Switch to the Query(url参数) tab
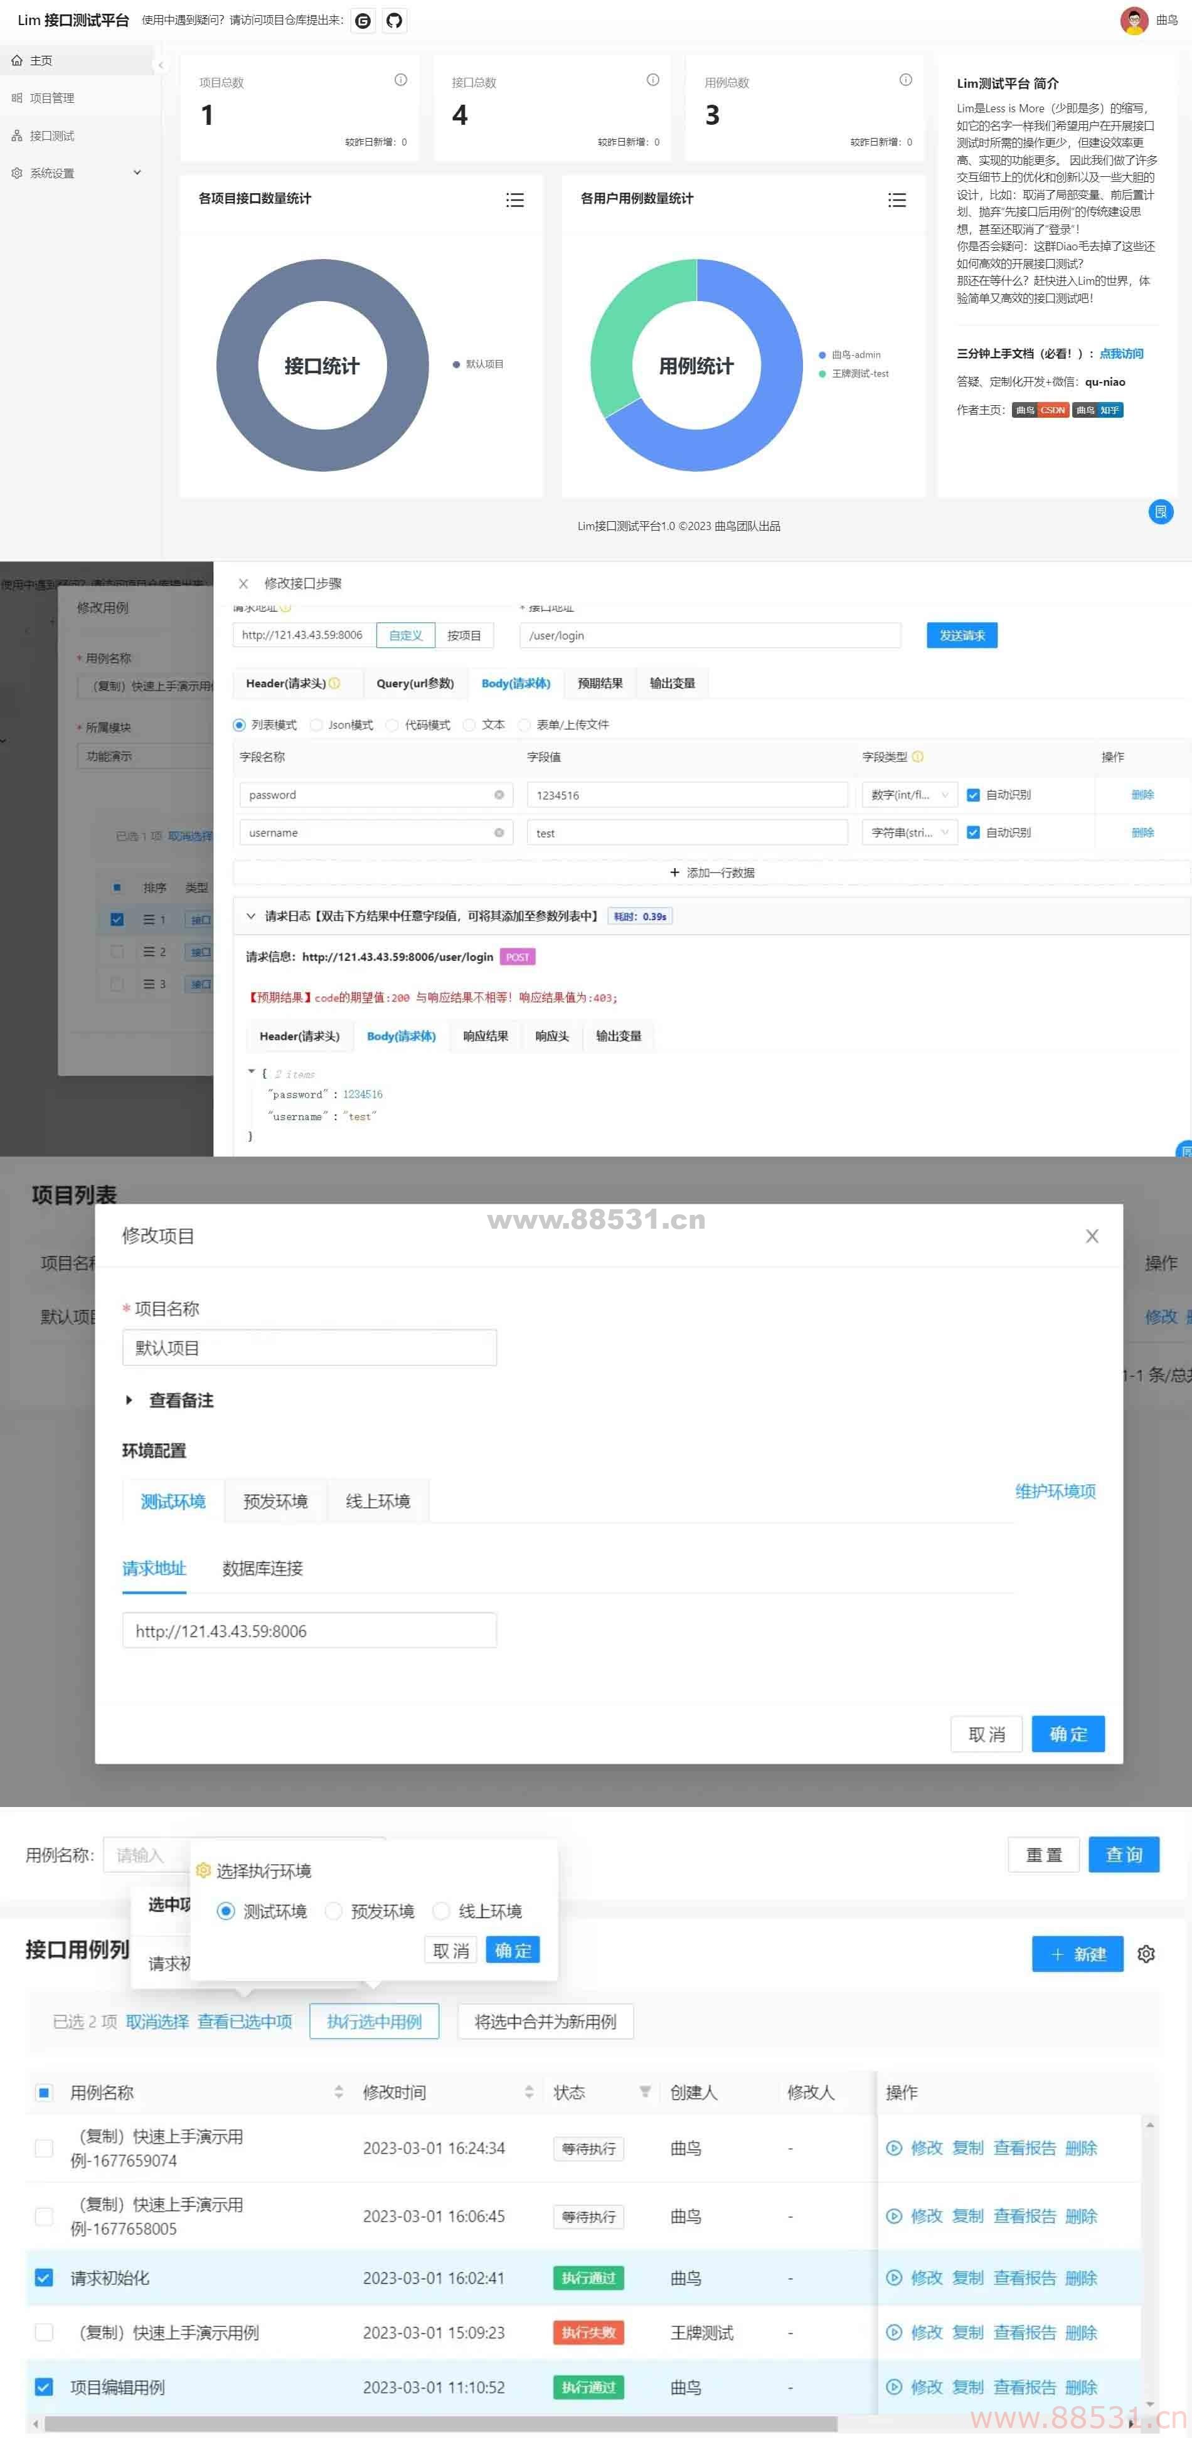 415,683
